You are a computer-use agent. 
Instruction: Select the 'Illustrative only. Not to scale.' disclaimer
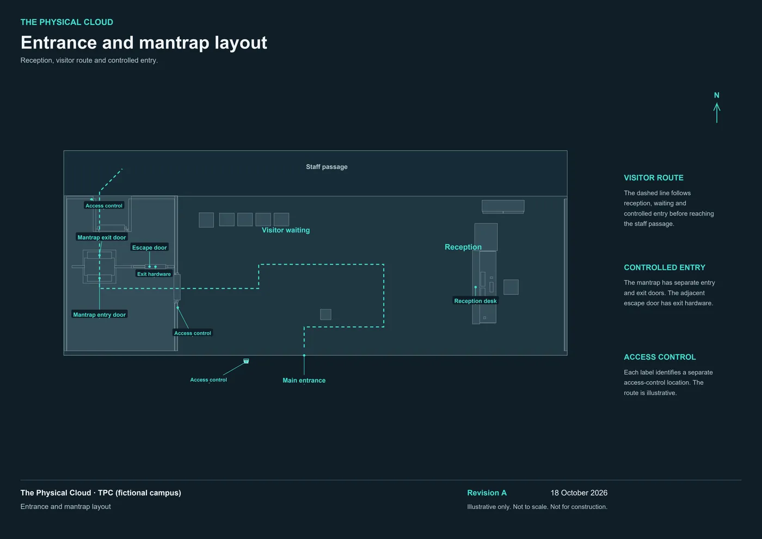[x=507, y=507]
